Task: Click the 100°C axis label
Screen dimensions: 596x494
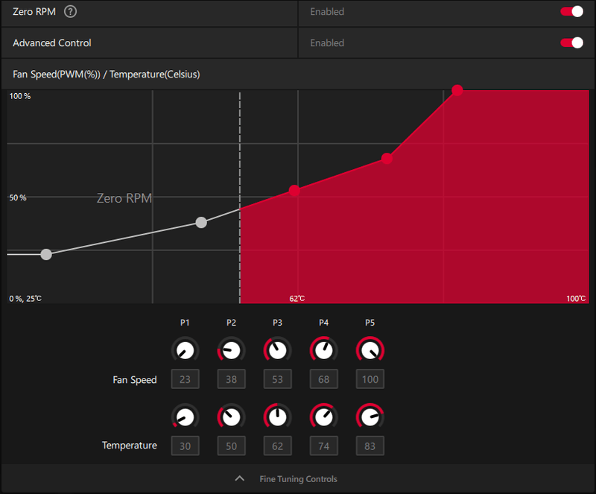Action: (x=576, y=299)
